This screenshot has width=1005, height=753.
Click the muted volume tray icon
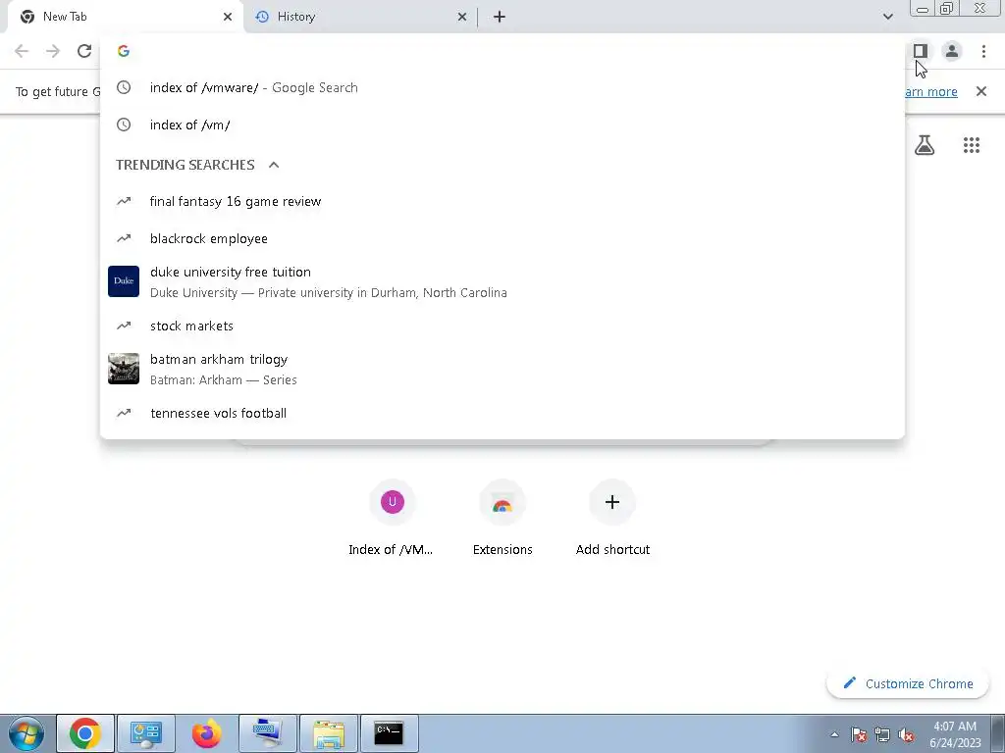pyautogui.click(x=906, y=735)
